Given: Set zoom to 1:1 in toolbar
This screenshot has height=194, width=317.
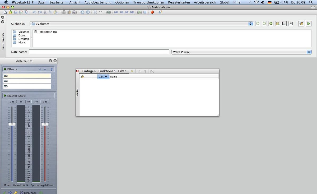Looking at the screenshot, I should [101, 12].
